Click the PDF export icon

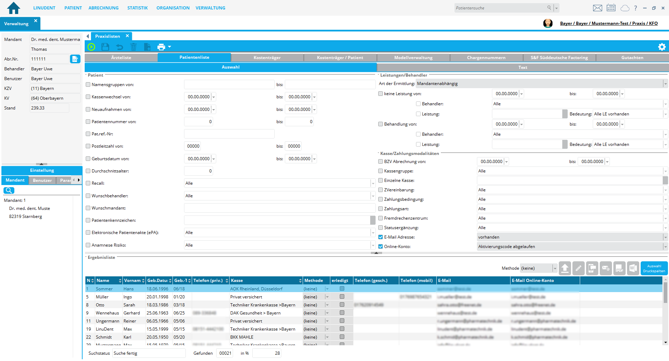[619, 268]
